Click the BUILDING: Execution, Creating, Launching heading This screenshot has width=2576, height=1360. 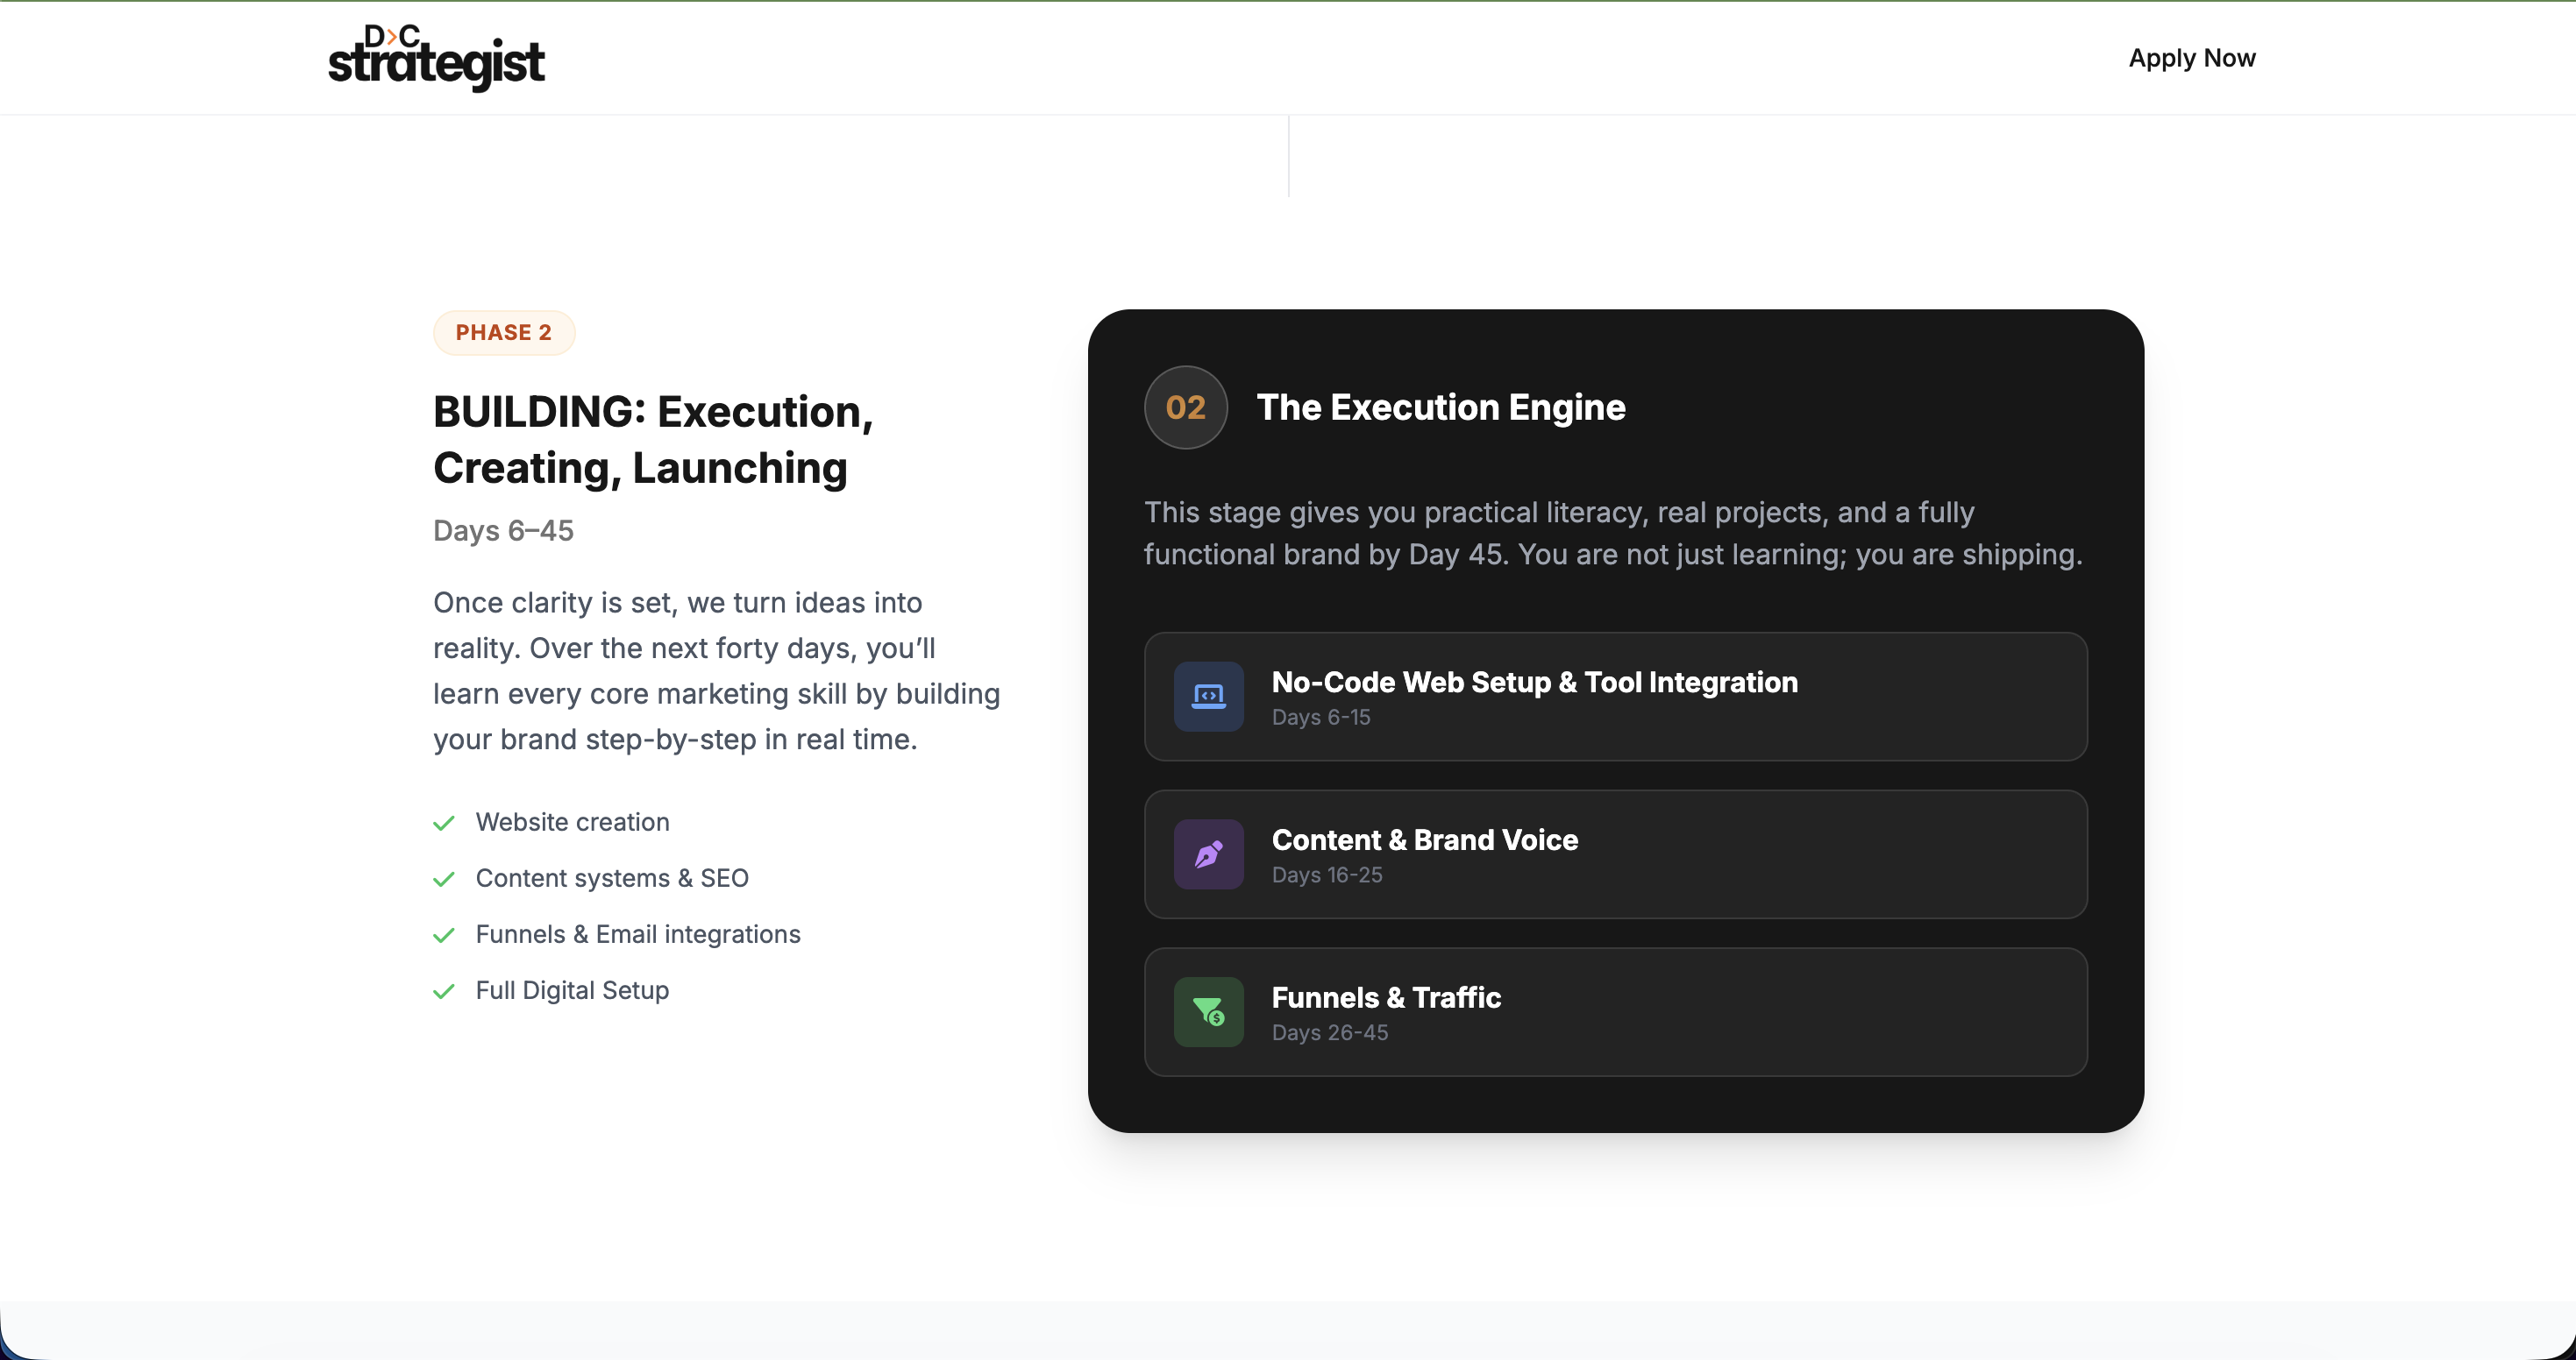[x=652, y=440]
